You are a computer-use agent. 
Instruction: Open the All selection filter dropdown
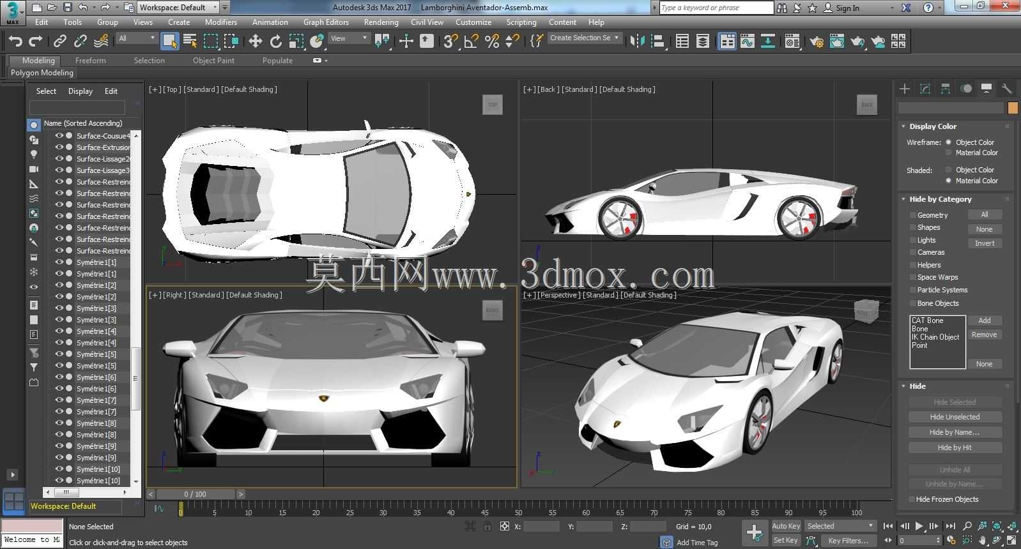pyautogui.click(x=137, y=38)
